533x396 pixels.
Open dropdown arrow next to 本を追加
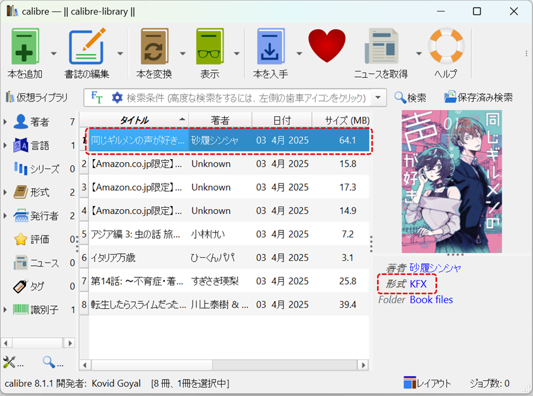pyautogui.click(x=54, y=53)
